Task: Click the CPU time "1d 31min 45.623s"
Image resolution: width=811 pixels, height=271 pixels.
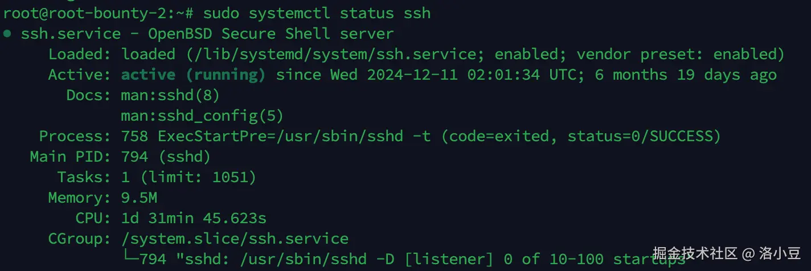Action: 194,218
